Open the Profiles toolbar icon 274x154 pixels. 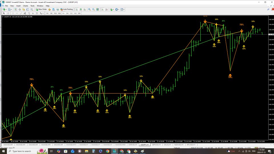click(x=9, y=9)
